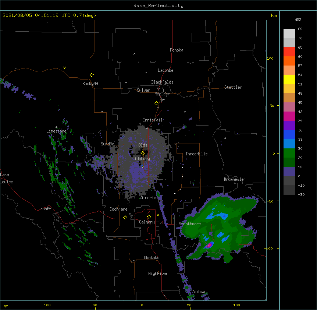The image size is (317, 310).
Task: Click the white plus marker north of Drumheller
Action: click(225, 138)
